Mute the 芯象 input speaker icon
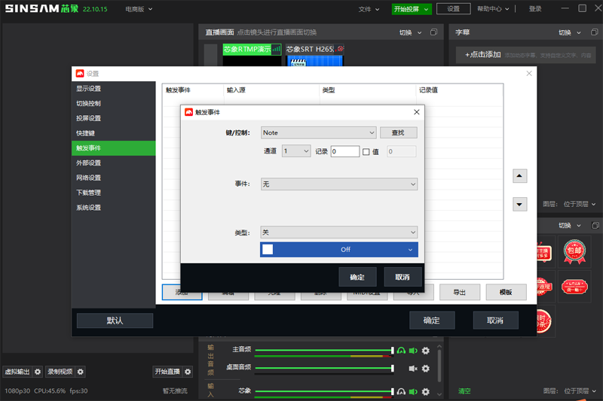Image resolution: width=603 pixels, height=401 pixels. pyautogui.click(x=413, y=391)
